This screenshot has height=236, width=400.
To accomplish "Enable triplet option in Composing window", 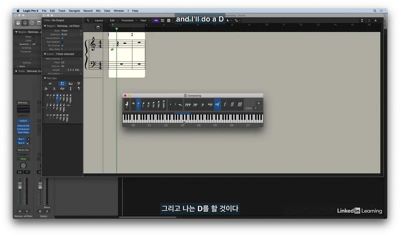I will 175,104.
